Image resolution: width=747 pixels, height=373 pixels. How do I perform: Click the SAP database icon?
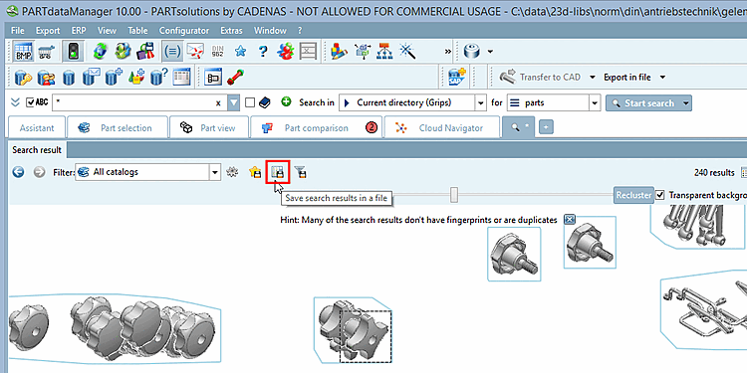pos(457,77)
